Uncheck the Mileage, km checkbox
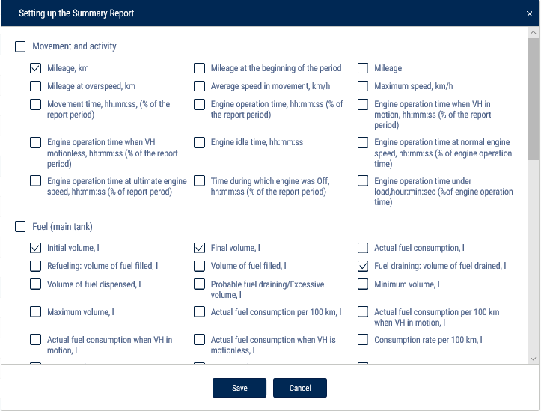Image resolution: width=541 pixels, height=411 pixels. pyautogui.click(x=35, y=68)
